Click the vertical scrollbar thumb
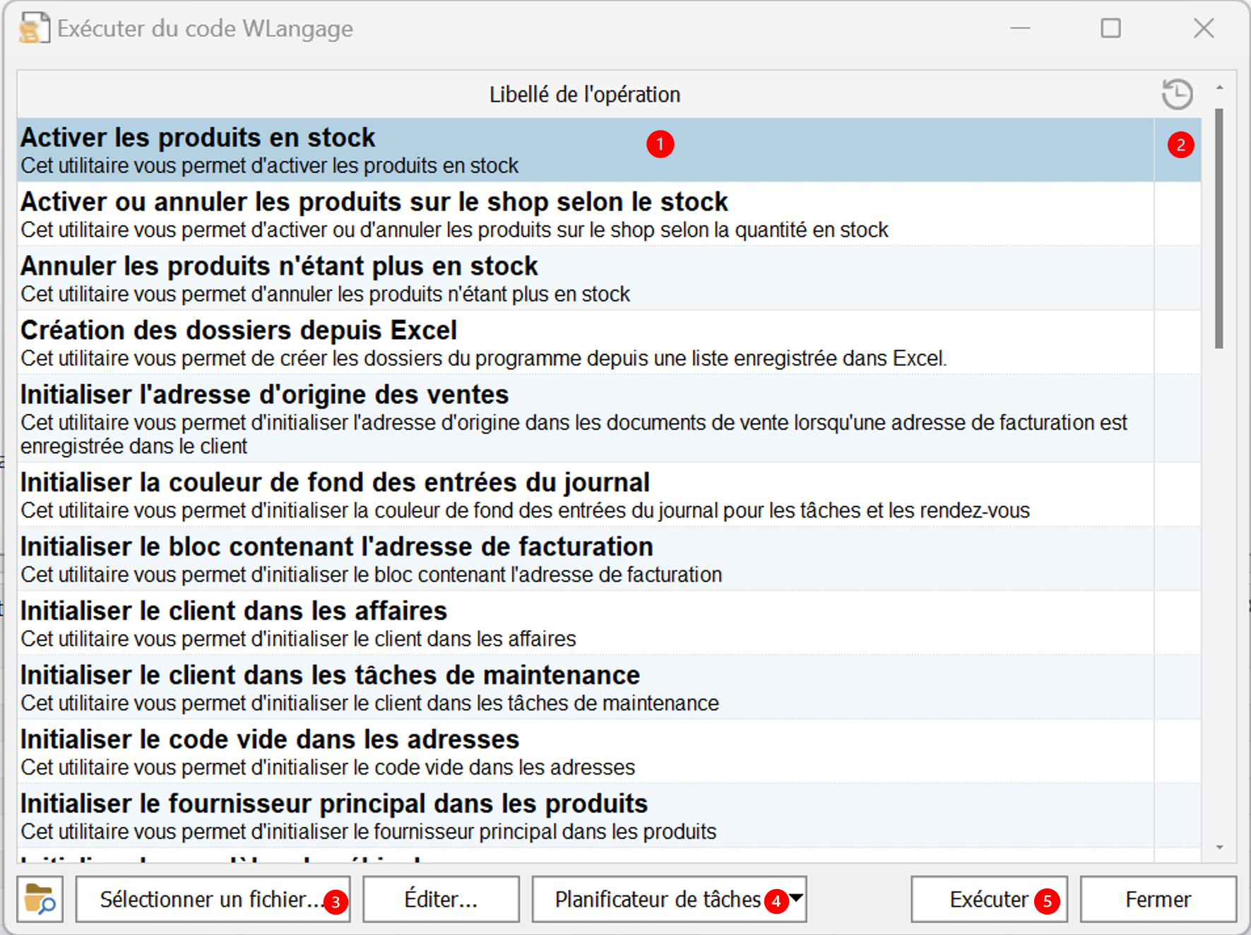1251x935 pixels. [x=1219, y=227]
